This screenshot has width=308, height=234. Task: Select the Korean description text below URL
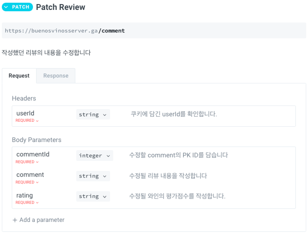(x=46, y=53)
